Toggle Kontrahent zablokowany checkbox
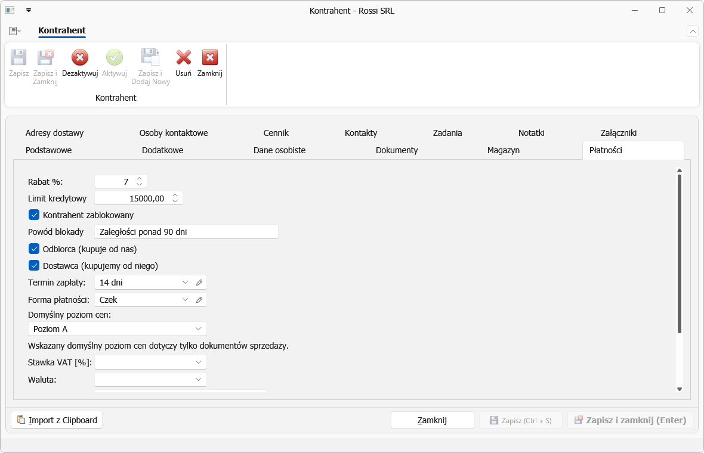704x453 pixels. tap(34, 215)
